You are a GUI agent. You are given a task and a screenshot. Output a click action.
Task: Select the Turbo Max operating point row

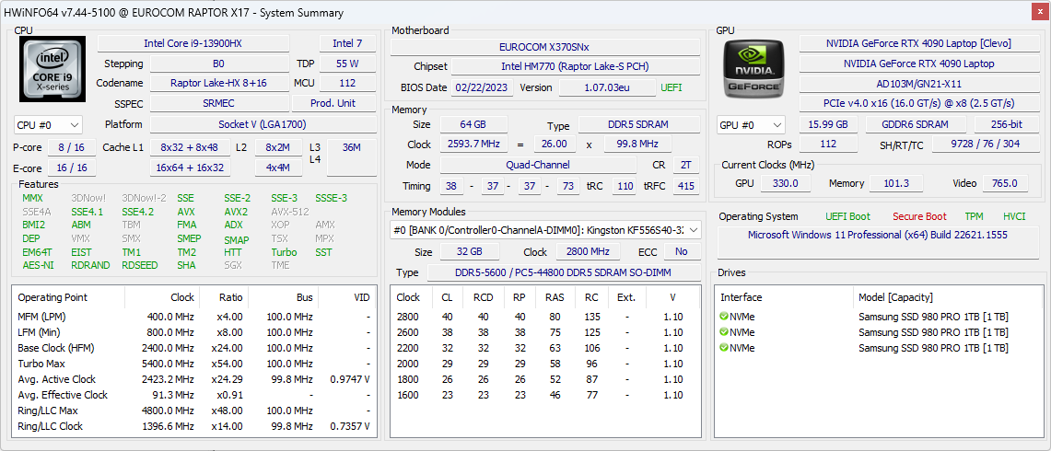tap(194, 364)
